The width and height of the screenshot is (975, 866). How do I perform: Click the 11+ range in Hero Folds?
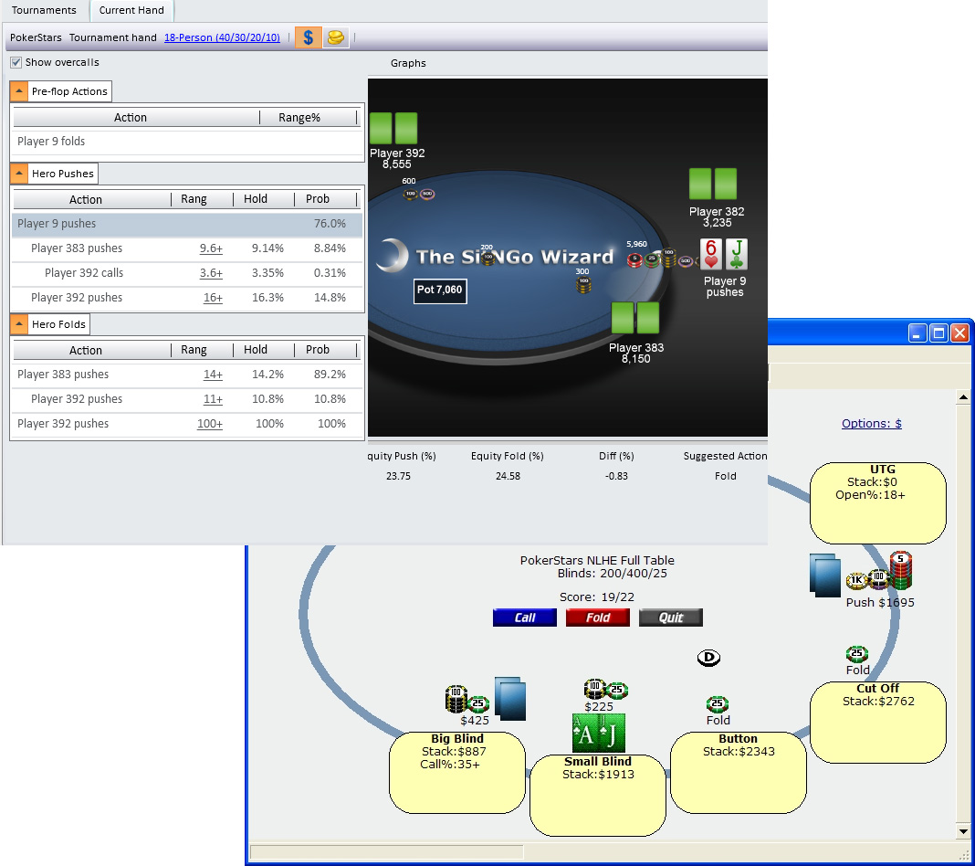213,399
